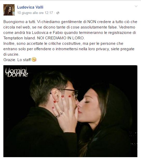Click the Grazie. Lo staff closing line
Viewport: 141px width, 160px height.
click(17, 60)
